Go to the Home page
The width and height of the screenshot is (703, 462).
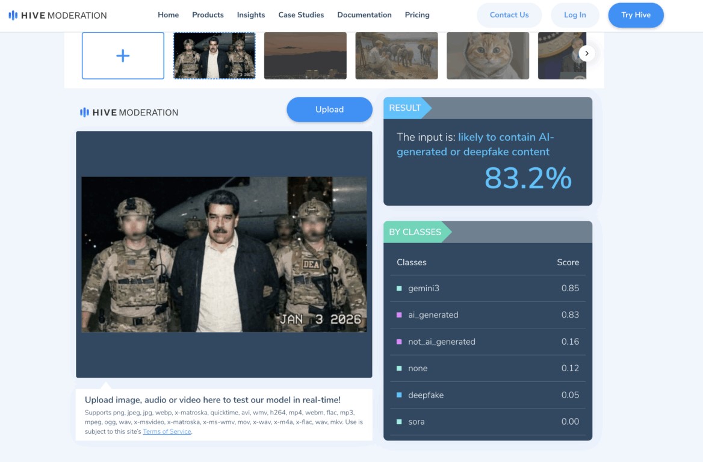click(x=168, y=15)
